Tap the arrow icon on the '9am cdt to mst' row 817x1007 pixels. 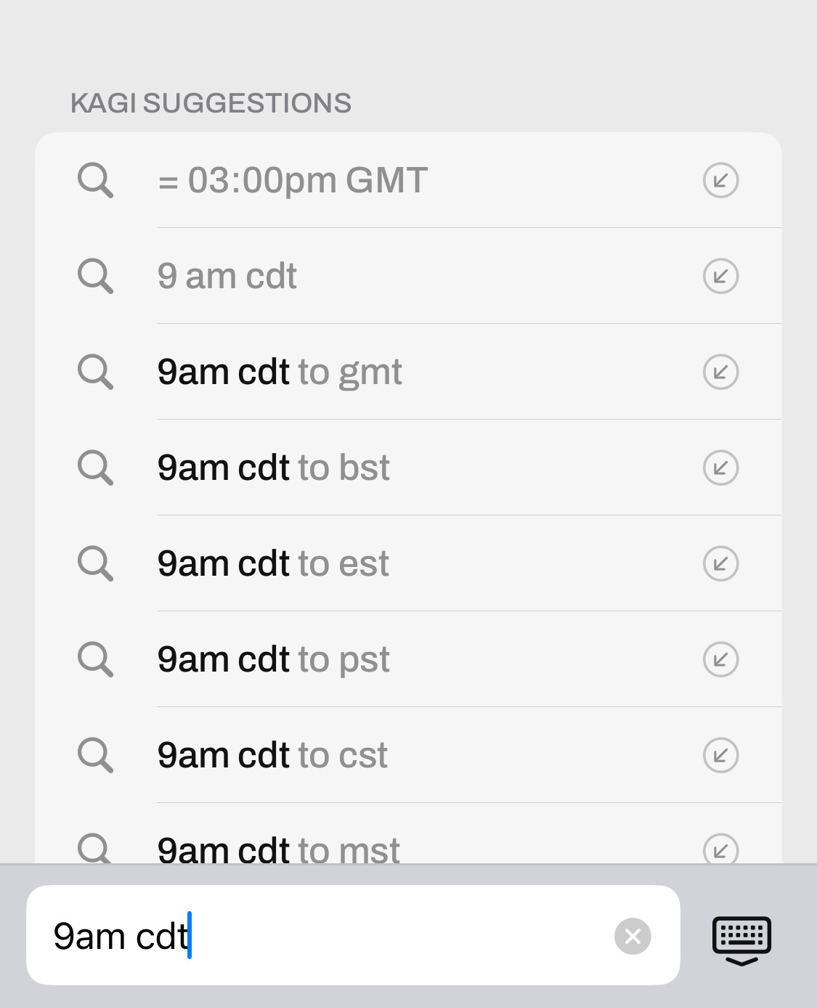tap(720, 849)
